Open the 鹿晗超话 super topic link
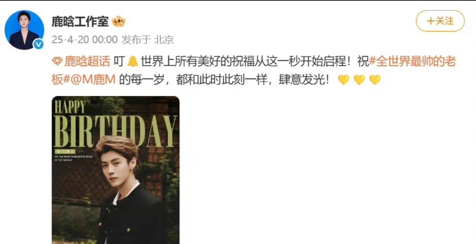 (87, 61)
